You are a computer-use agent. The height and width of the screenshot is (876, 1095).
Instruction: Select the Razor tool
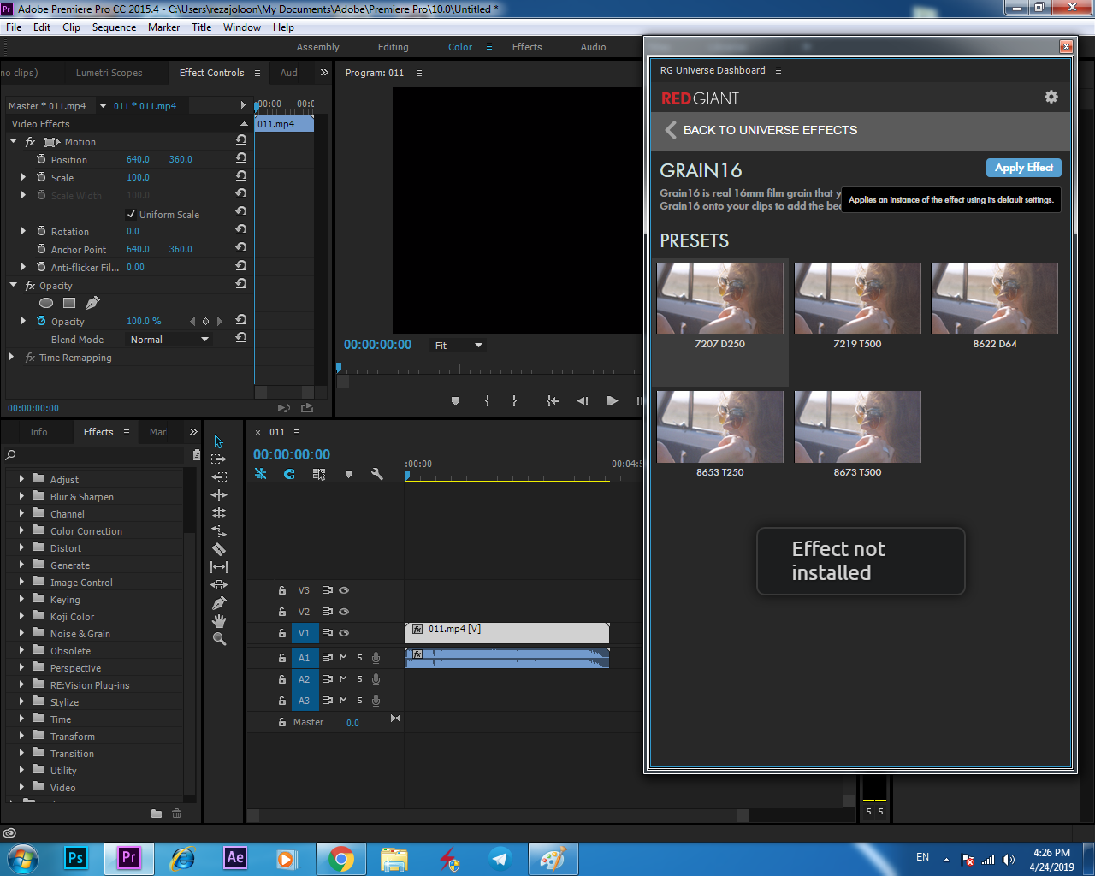tap(219, 549)
